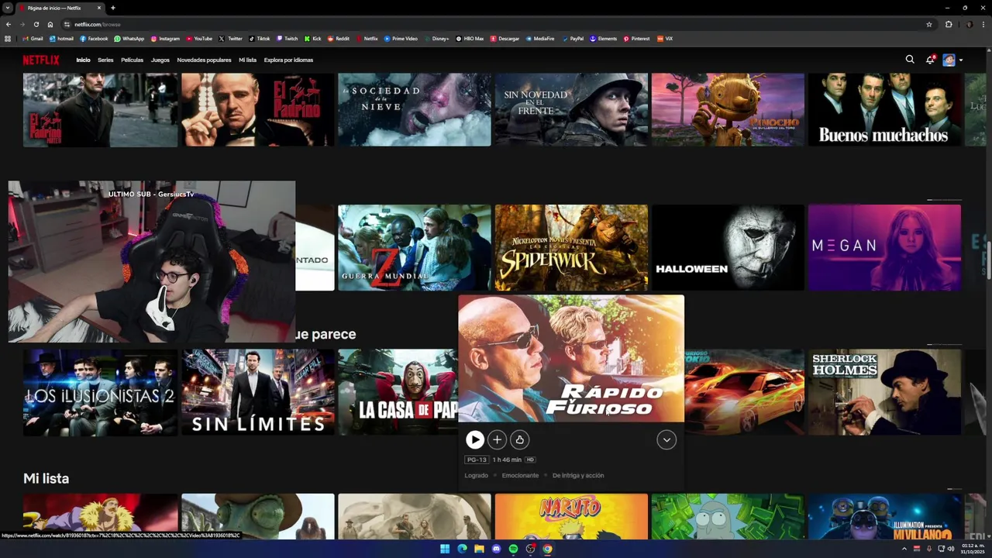Show hidden system tray icons
The image size is (992, 558).
pyautogui.click(x=904, y=549)
